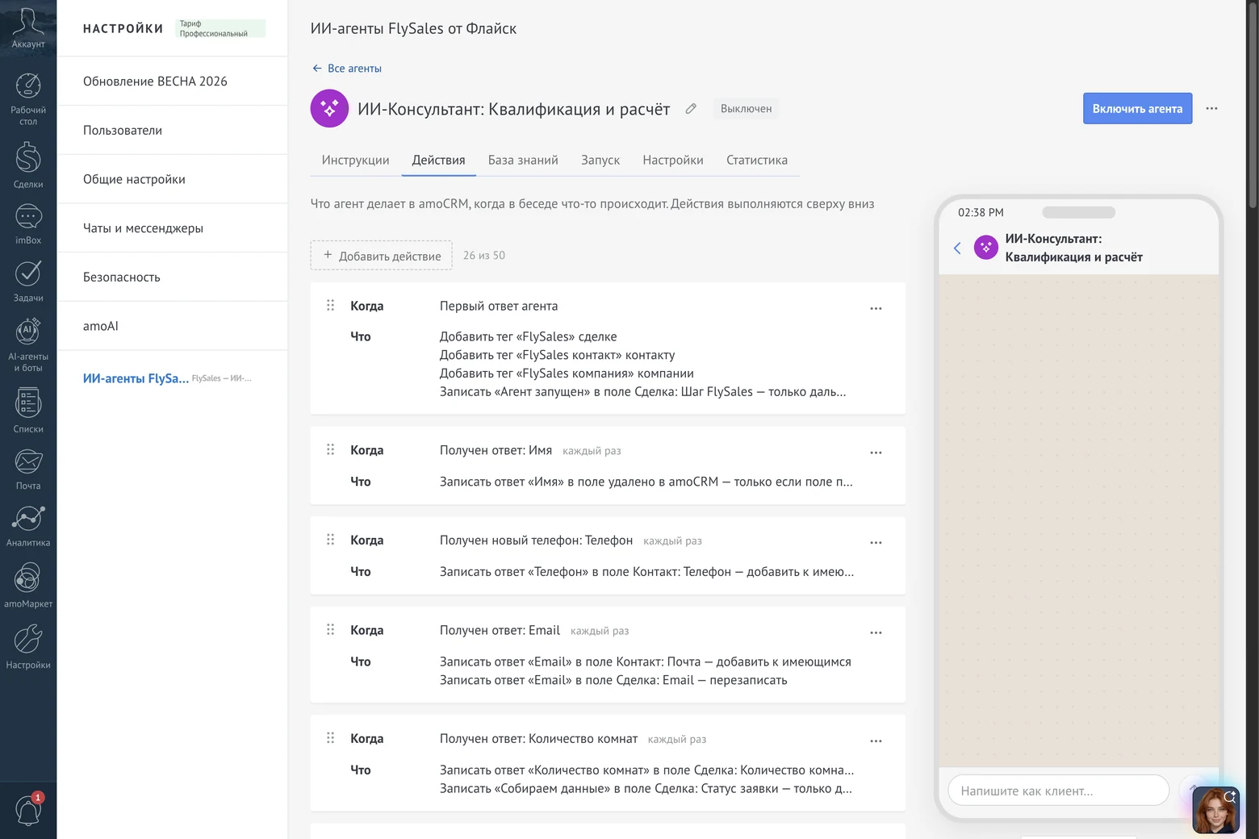Go back via Все агенты link
Image resolution: width=1259 pixels, height=839 pixels.
[347, 69]
